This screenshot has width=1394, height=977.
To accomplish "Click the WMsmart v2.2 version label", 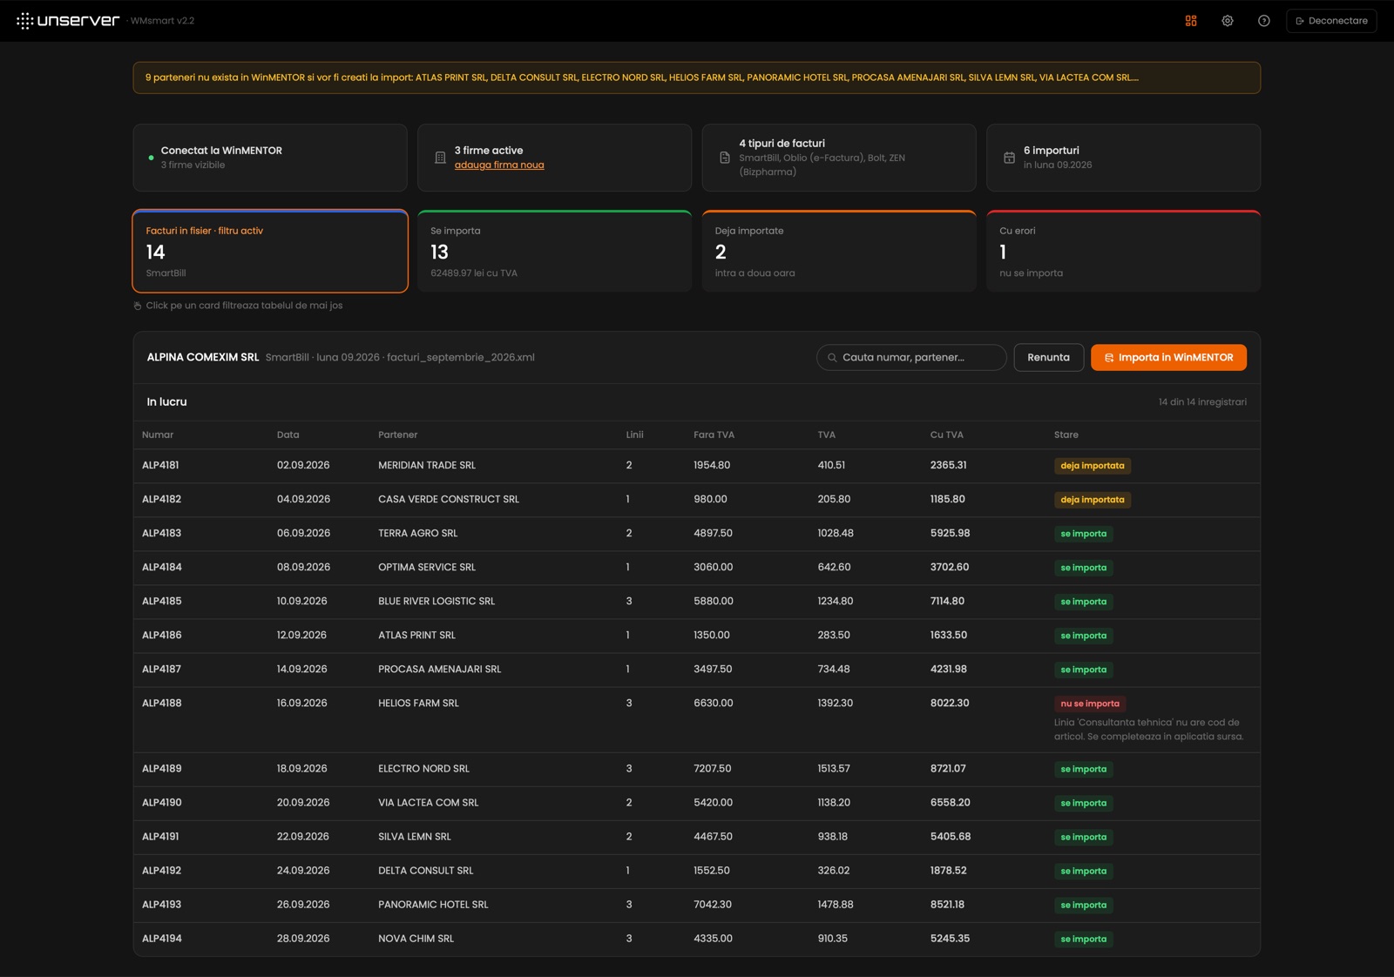I will click(x=162, y=21).
